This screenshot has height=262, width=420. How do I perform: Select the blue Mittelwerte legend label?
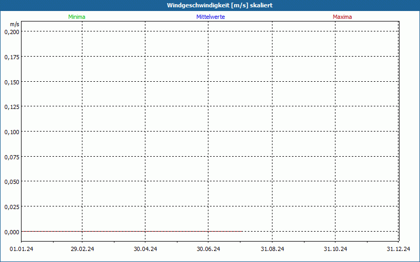coord(211,17)
